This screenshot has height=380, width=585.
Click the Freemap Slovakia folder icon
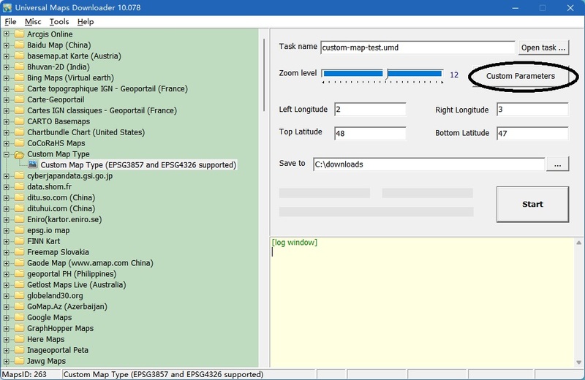tap(19, 252)
